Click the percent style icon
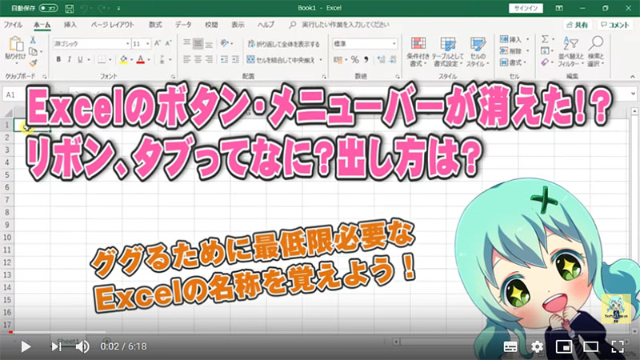Viewport: 640px width, 360px height. click(x=354, y=60)
